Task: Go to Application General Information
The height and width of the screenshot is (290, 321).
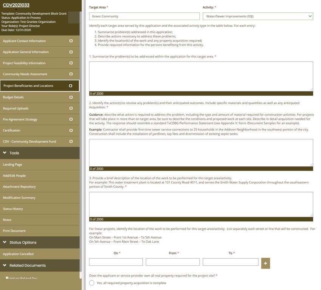Action: pos(26,52)
